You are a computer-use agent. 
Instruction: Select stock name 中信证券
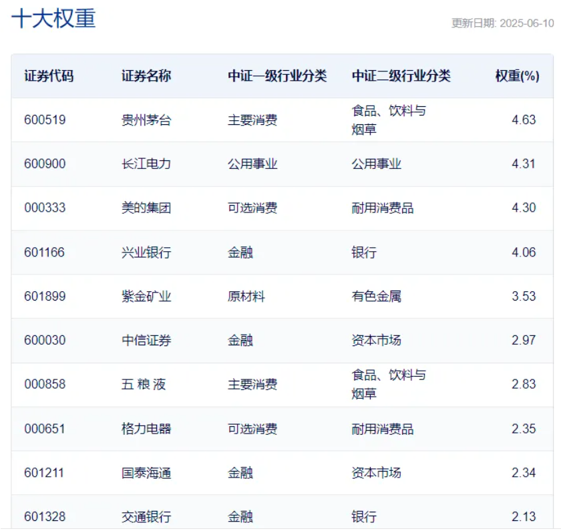pos(146,340)
